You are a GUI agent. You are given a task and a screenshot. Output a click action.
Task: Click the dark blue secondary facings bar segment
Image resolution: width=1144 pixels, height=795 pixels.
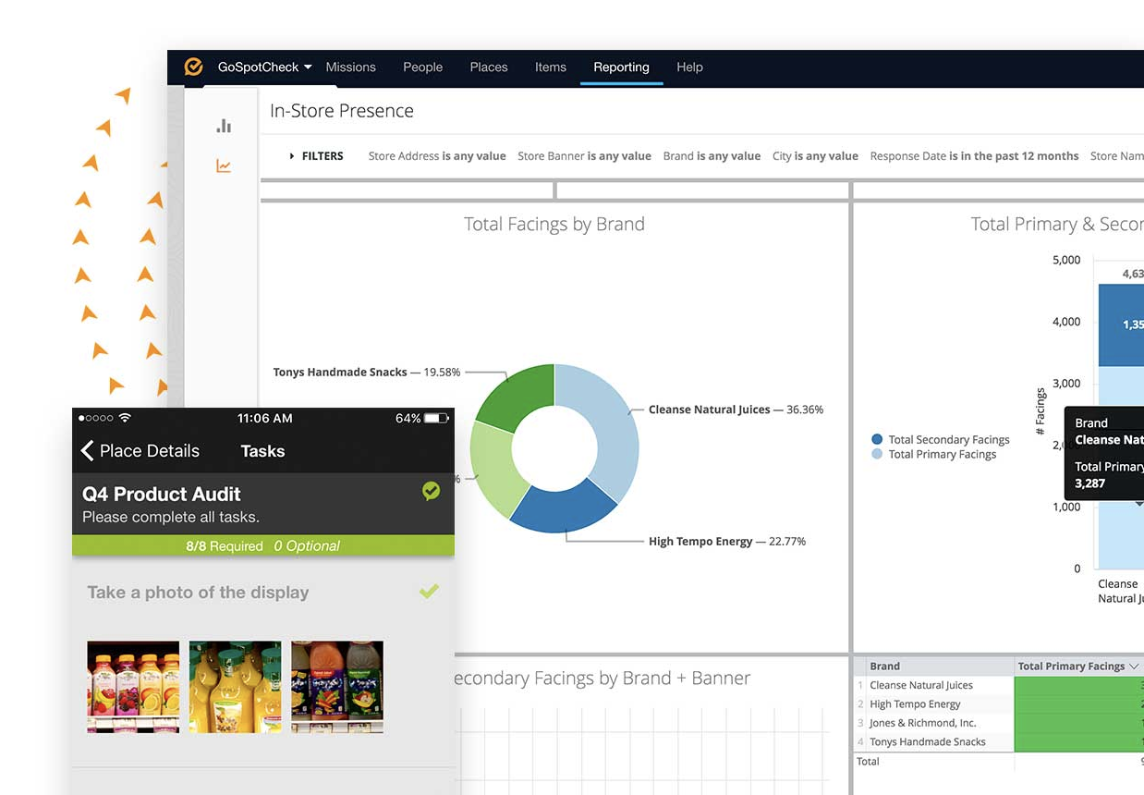[1121, 324]
